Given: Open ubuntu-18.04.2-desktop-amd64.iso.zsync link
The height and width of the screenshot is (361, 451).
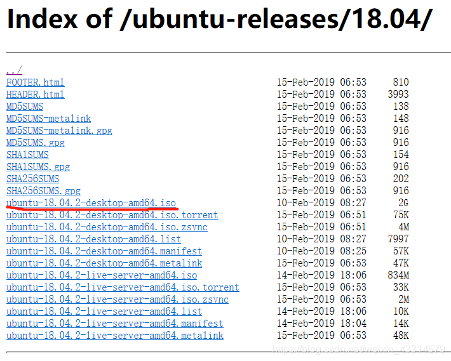Looking at the screenshot, I should tap(107, 227).
